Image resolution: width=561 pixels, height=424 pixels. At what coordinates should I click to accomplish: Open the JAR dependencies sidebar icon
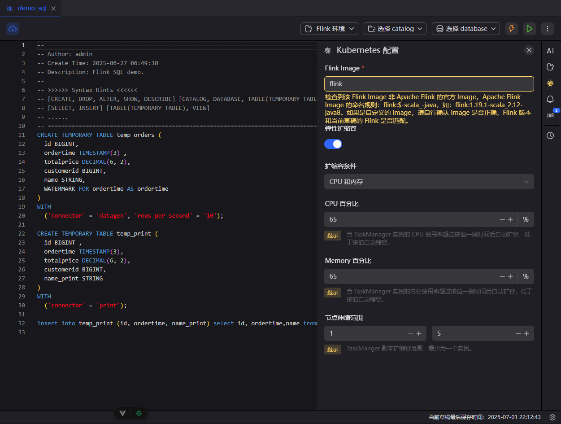click(x=550, y=115)
